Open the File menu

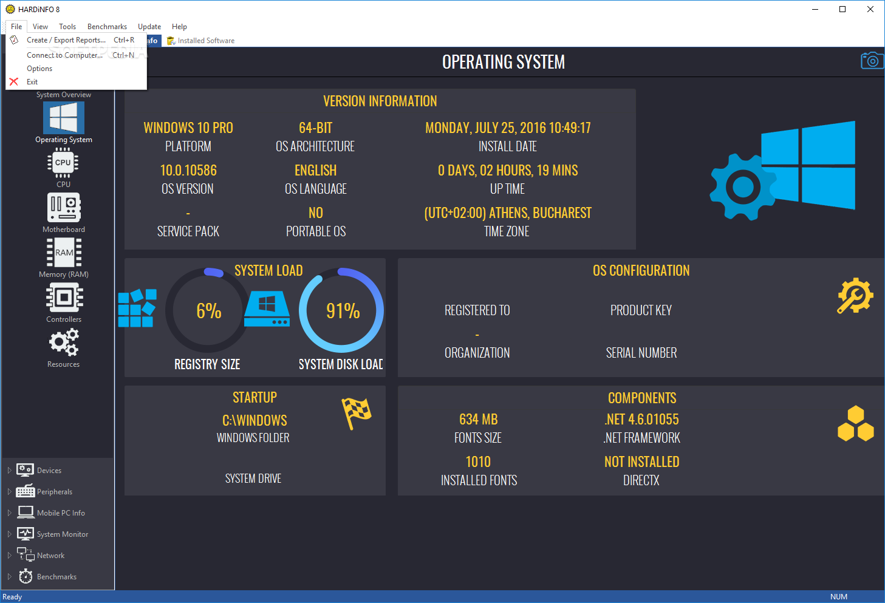pyautogui.click(x=16, y=27)
